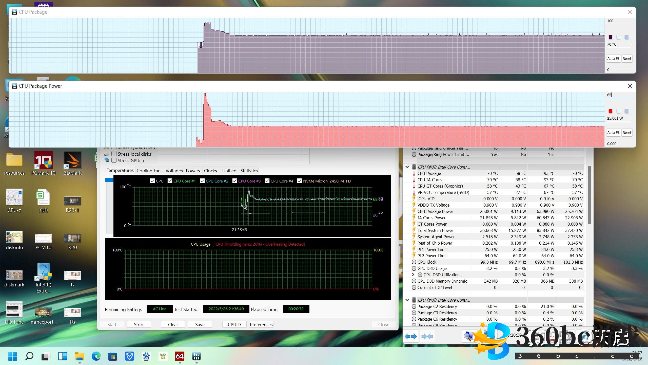Click the red color swatch in power graph
Image resolution: width=648 pixels, height=365 pixels.
(611, 111)
